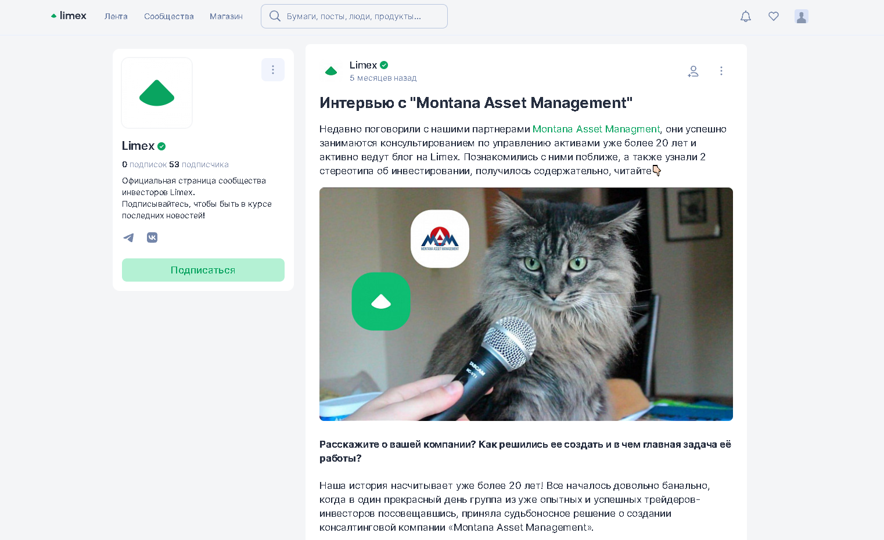Click Limex profile name in sidebar
The width and height of the screenshot is (884, 540).
click(138, 146)
